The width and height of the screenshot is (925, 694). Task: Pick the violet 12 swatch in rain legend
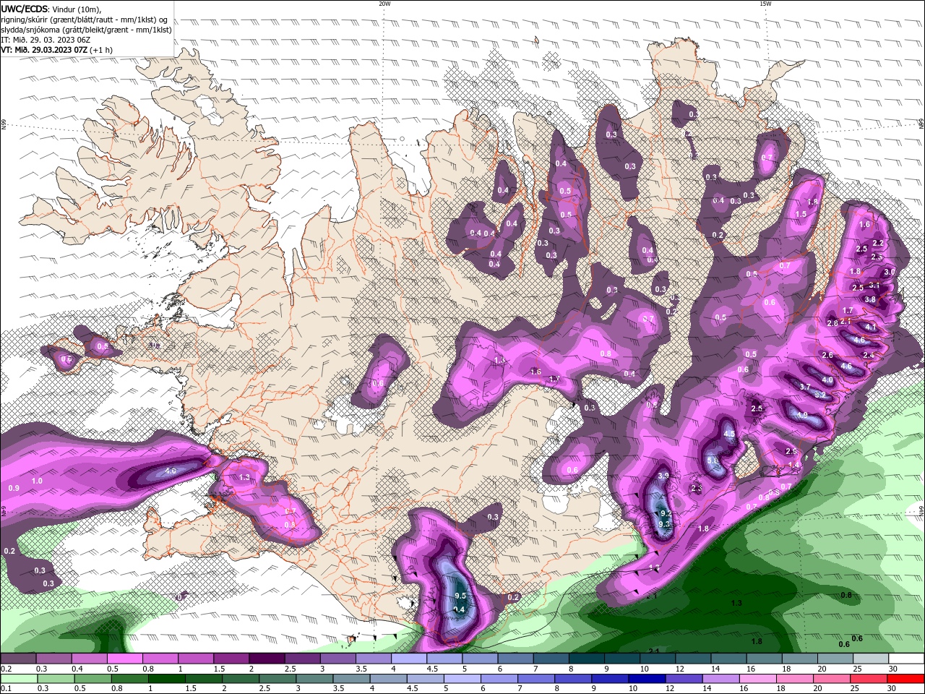(x=684, y=679)
